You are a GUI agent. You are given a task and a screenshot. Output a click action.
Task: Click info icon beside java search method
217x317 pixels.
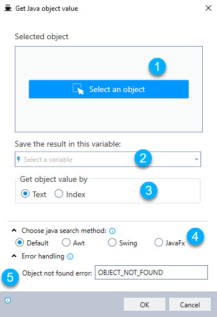pyautogui.click(x=112, y=231)
